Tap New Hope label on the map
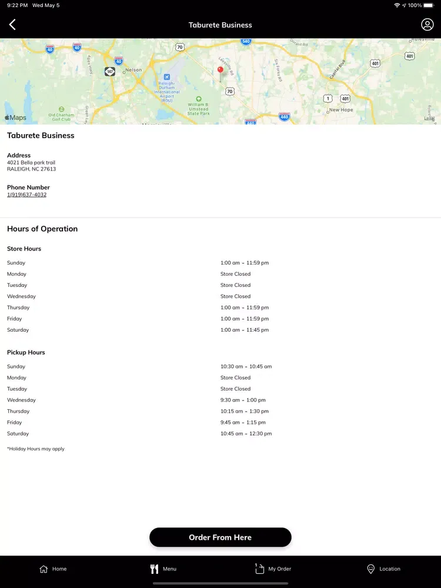The image size is (441, 588). [341, 110]
